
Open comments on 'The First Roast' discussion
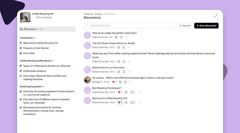pos(124,47)
